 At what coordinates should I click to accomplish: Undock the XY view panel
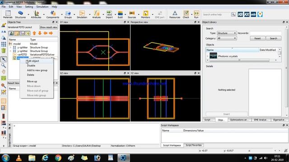point(125,22)
